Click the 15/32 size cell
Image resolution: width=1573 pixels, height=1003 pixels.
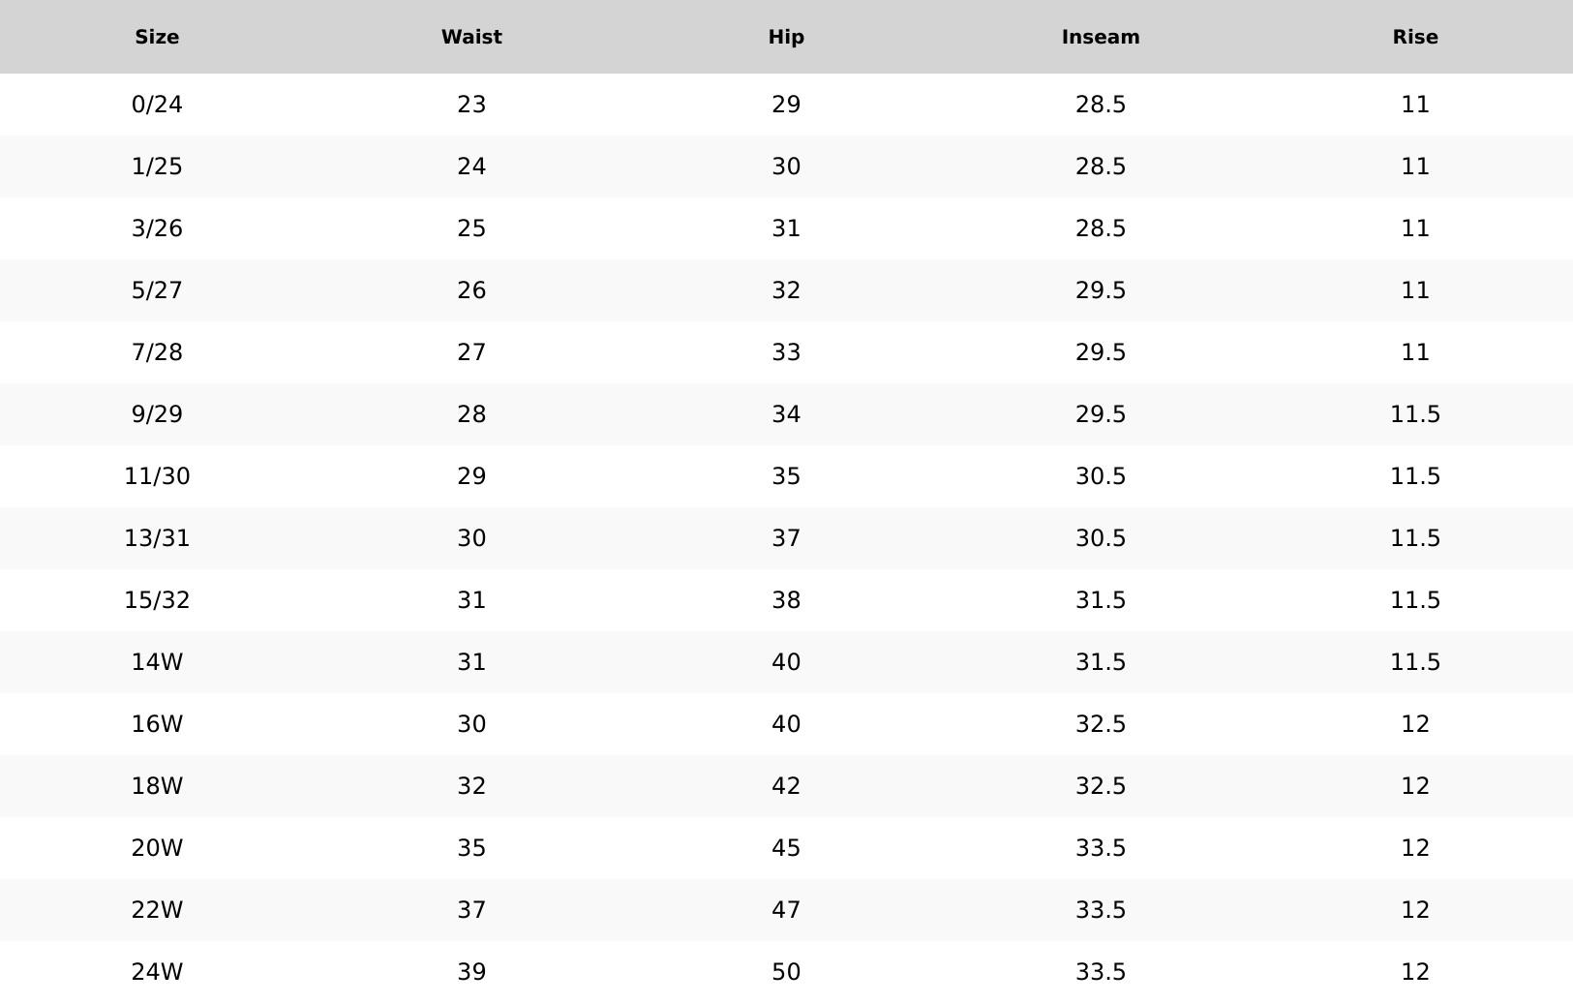pyautogui.click(x=157, y=600)
